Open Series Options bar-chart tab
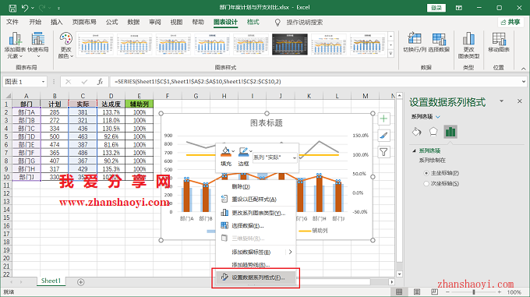Screen dimensions: 530x297 coord(450,132)
